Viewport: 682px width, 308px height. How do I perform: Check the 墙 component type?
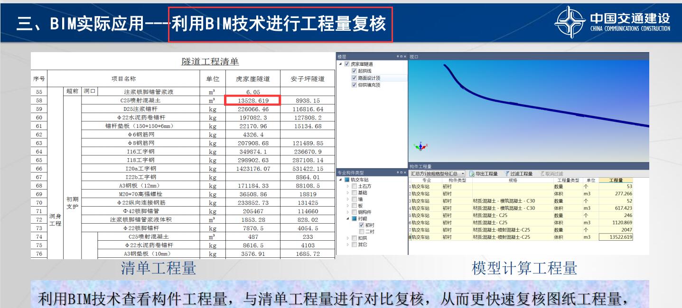coord(354,199)
